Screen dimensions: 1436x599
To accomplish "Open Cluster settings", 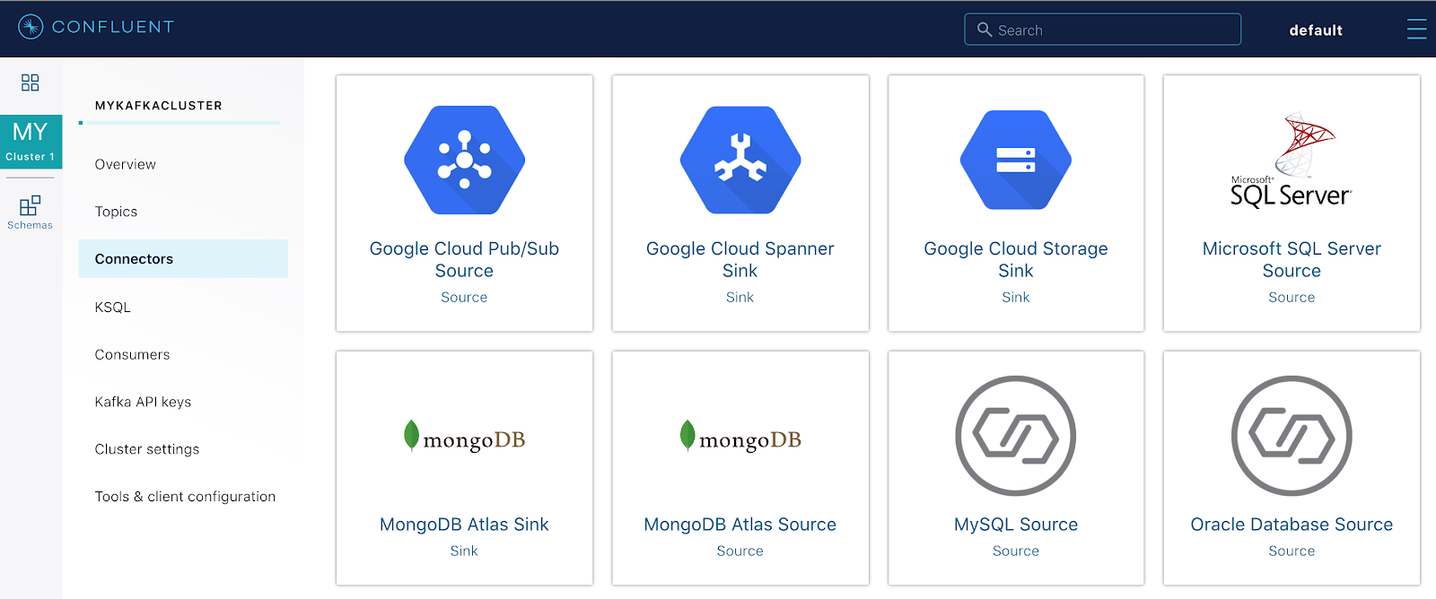I will (x=147, y=449).
